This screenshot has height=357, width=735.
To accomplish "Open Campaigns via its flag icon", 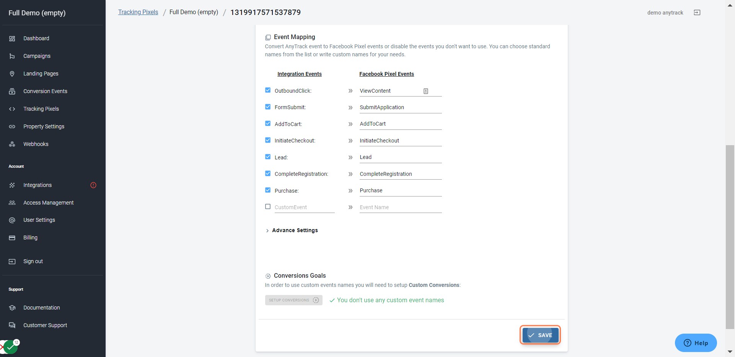I will tap(12, 56).
